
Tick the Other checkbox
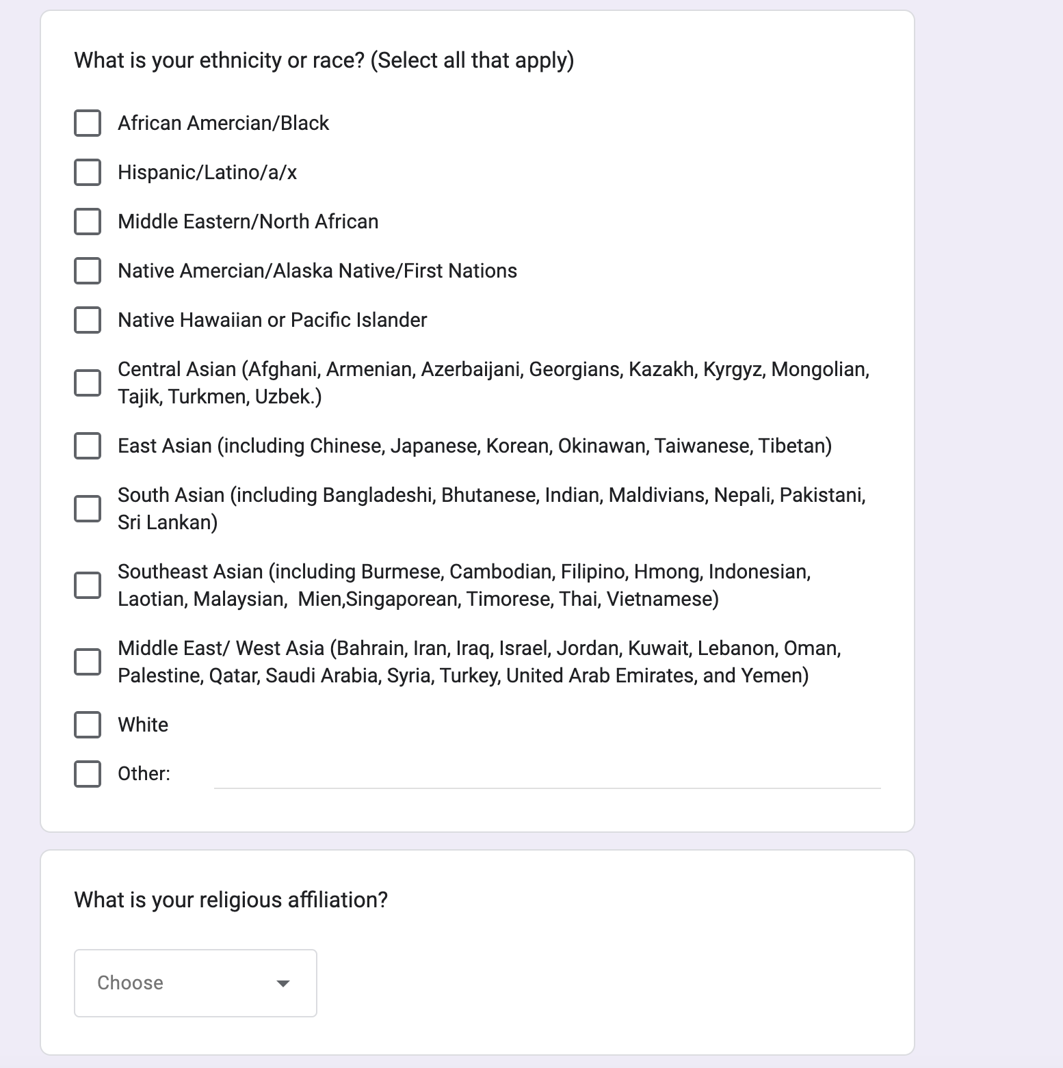click(88, 774)
